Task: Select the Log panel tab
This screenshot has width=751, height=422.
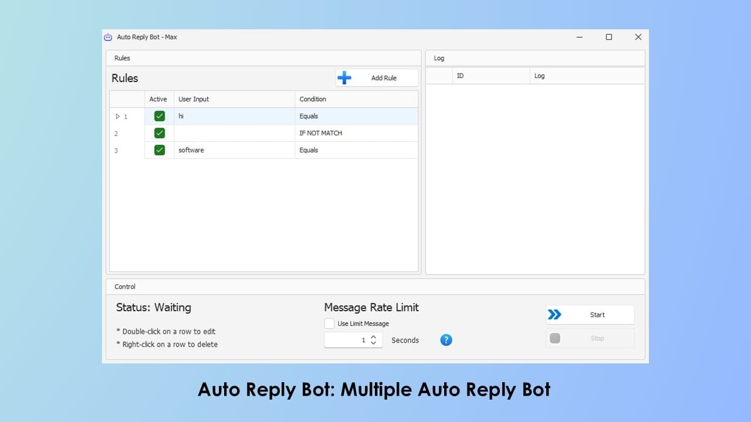Action: (x=439, y=58)
